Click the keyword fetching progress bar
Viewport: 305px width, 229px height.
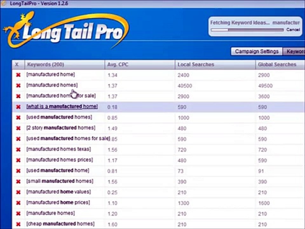(x=247, y=30)
